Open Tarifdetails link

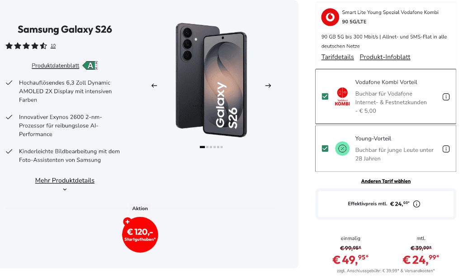337,57
